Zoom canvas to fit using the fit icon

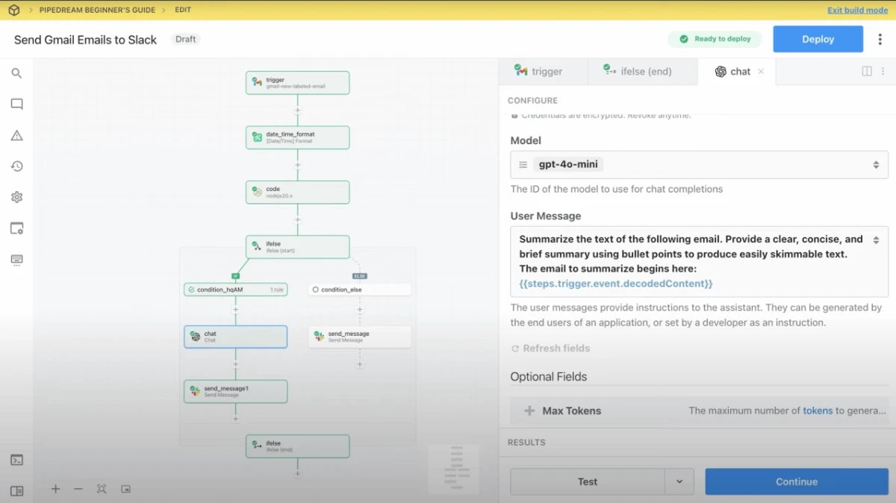102,489
